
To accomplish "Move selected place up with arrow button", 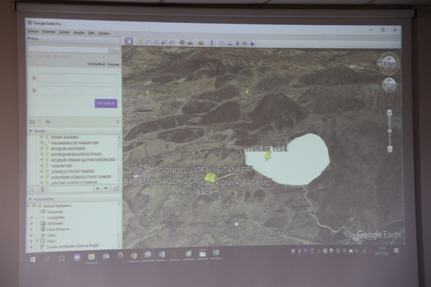I will (x=97, y=188).
